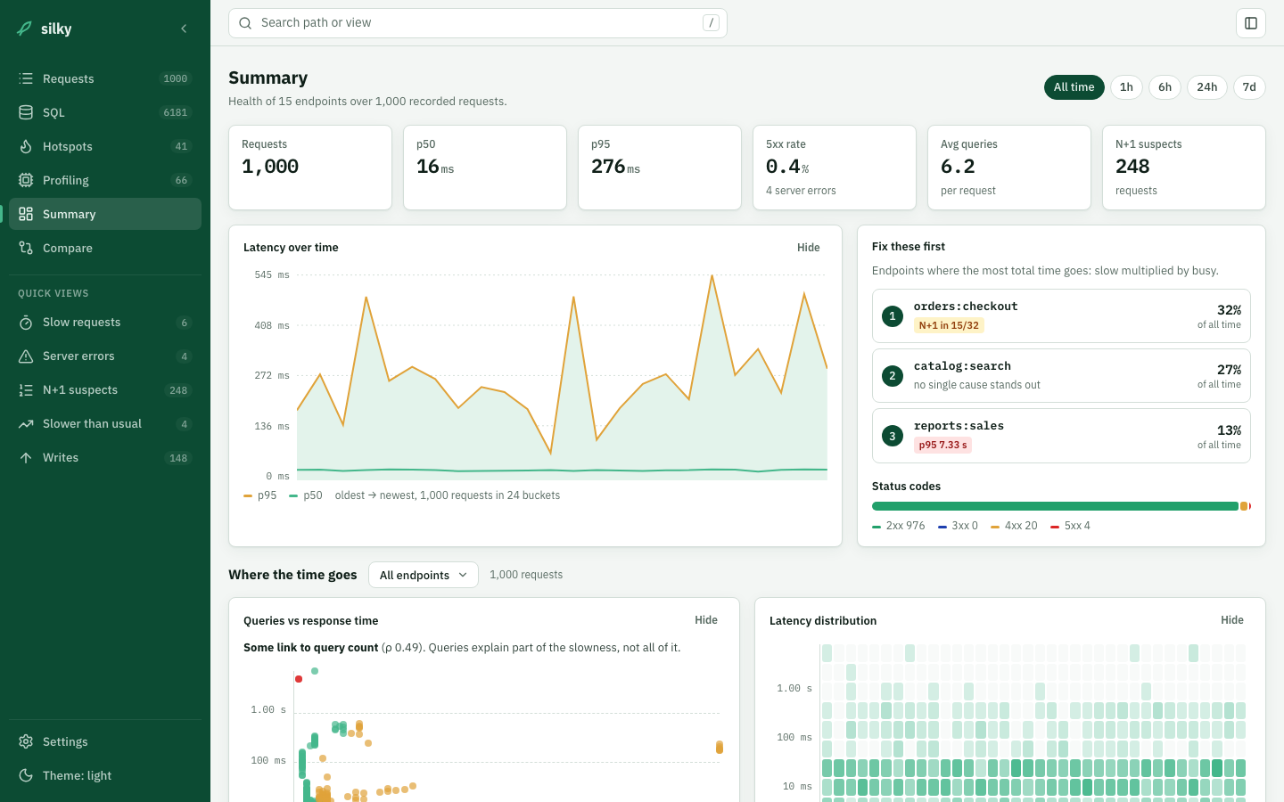Image resolution: width=1284 pixels, height=802 pixels.
Task: Click the Compare branches icon
Action: [x=26, y=248]
